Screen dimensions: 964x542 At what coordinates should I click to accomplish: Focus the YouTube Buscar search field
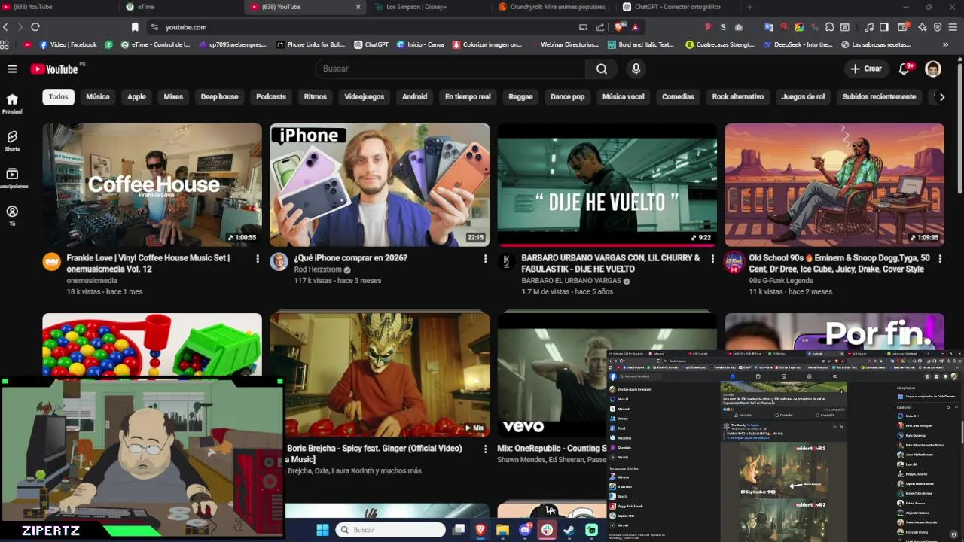450,69
